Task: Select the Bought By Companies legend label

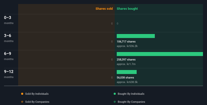Action: coord(131,102)
